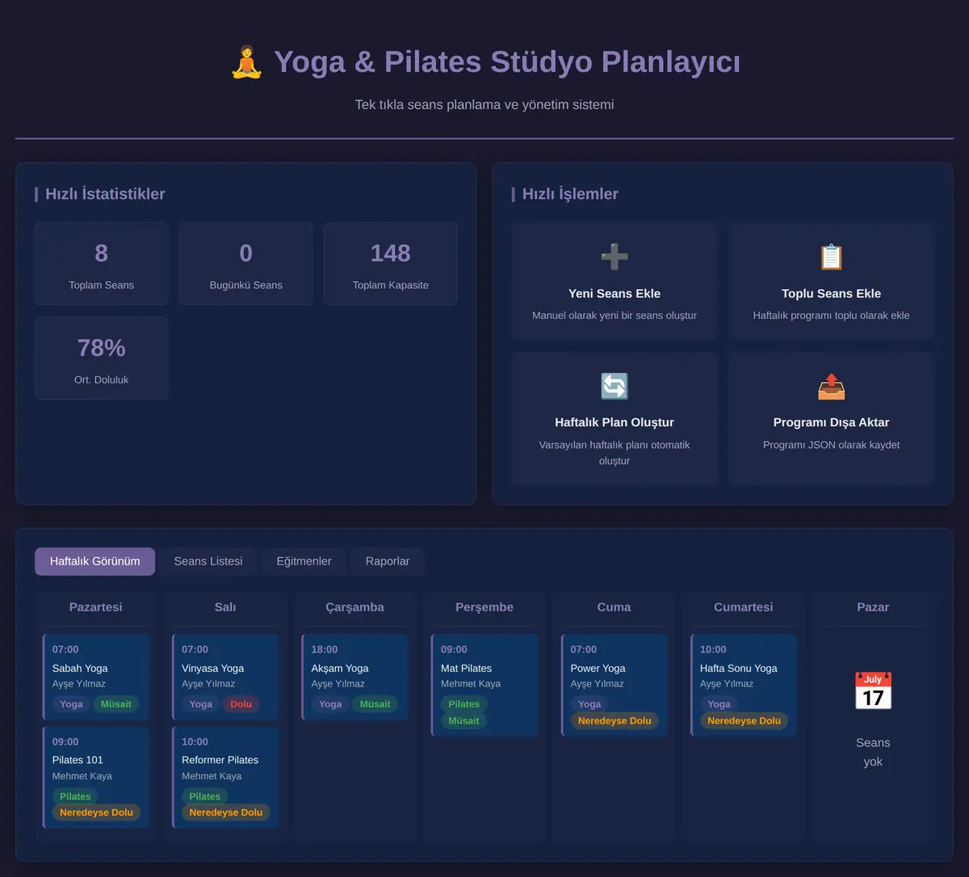Click the Neredeyse Dolu badge on Reformer Pilates
Image resolution: width=969 pixels, height=877 pixels.
(226, 812)
